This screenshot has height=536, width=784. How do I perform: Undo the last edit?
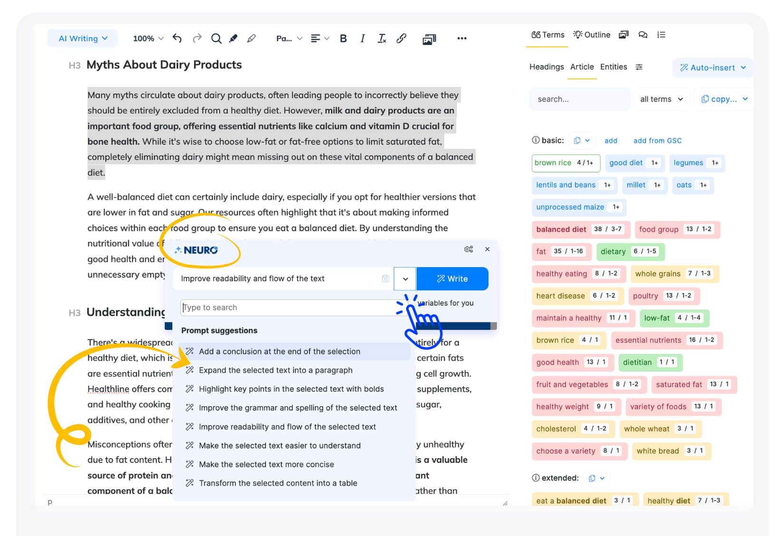pyautogui.click(x=177, y=38)
